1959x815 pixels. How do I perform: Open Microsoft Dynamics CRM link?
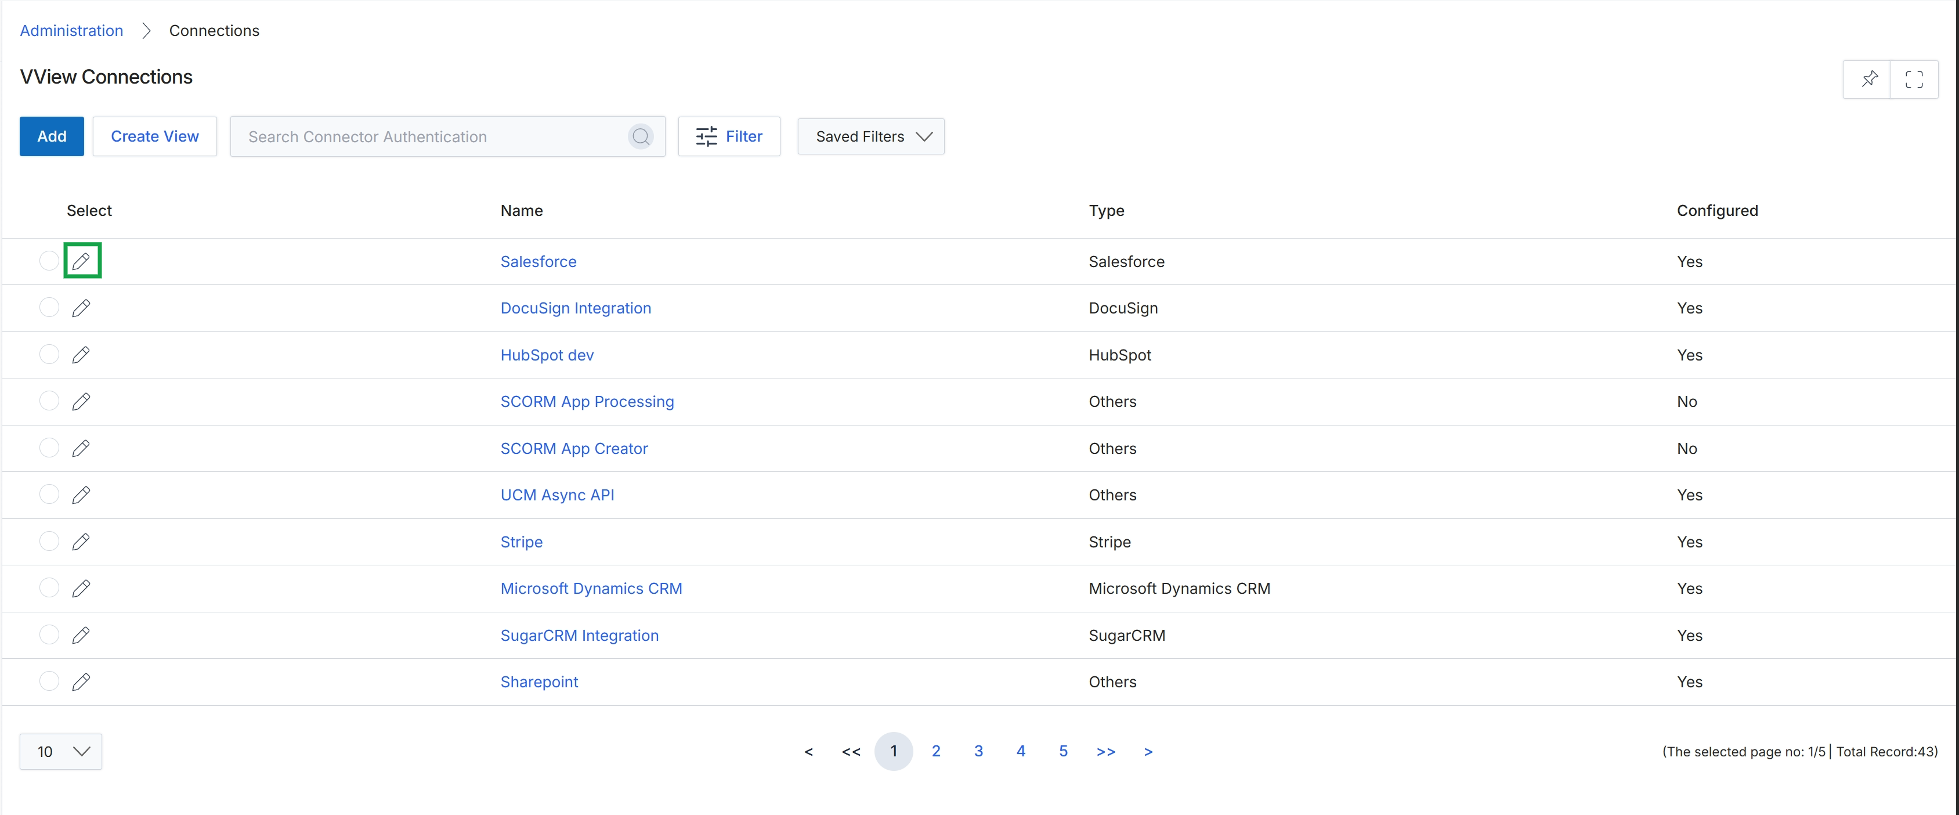point(591,588)
